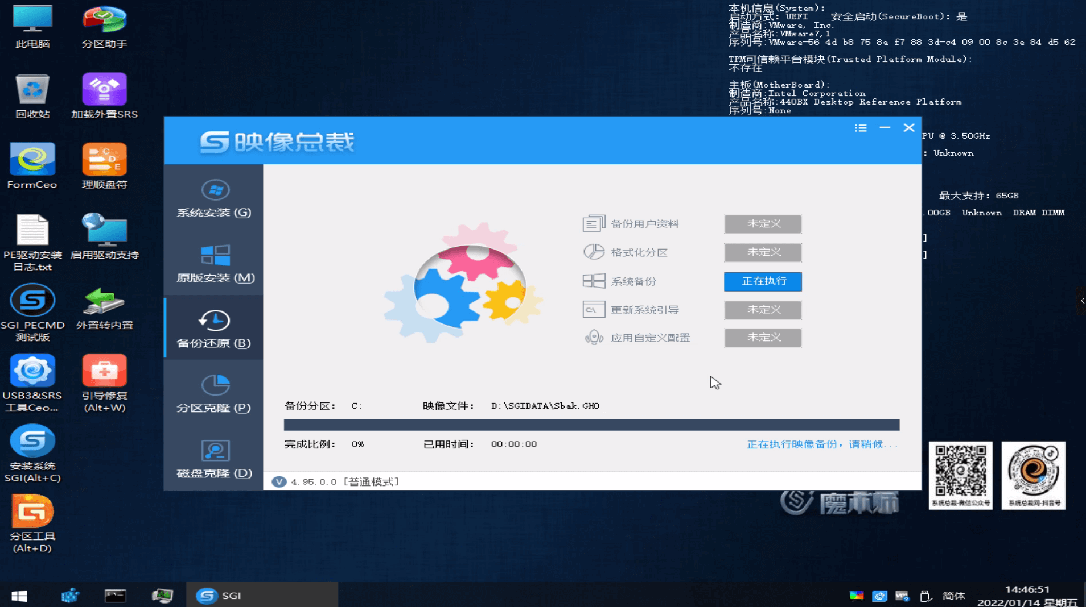Viewport: 1086px width, 607px height.
Task: Select 备份还原 (B) sidebar tab
Action: pyautogui.click(x=214, y=329)
